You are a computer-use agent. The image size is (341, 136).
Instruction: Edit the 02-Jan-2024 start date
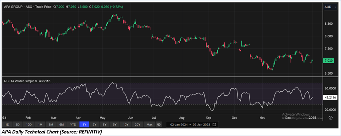(x=179, y=124)
